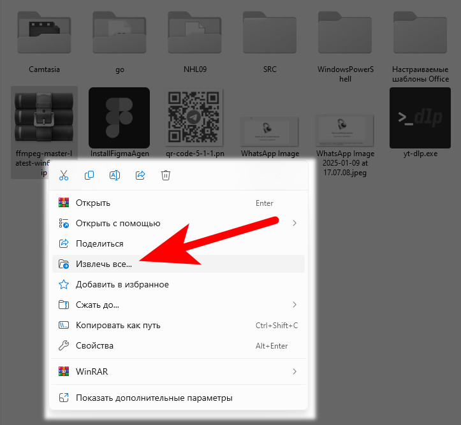Click the Copy icon in context menu
461x425 pixels.
pos(89,175)
